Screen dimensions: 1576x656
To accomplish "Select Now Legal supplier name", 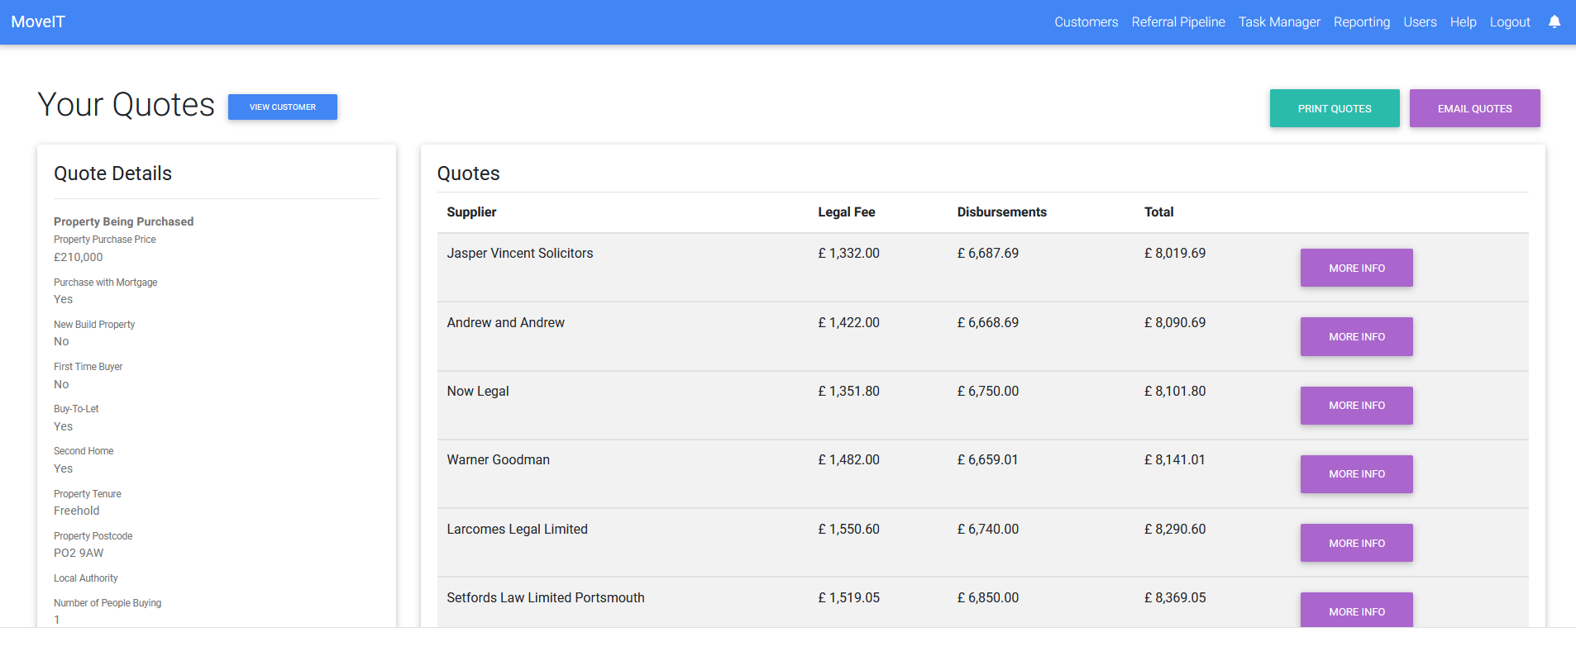I will pyautogui.click(x=477, y=392).
